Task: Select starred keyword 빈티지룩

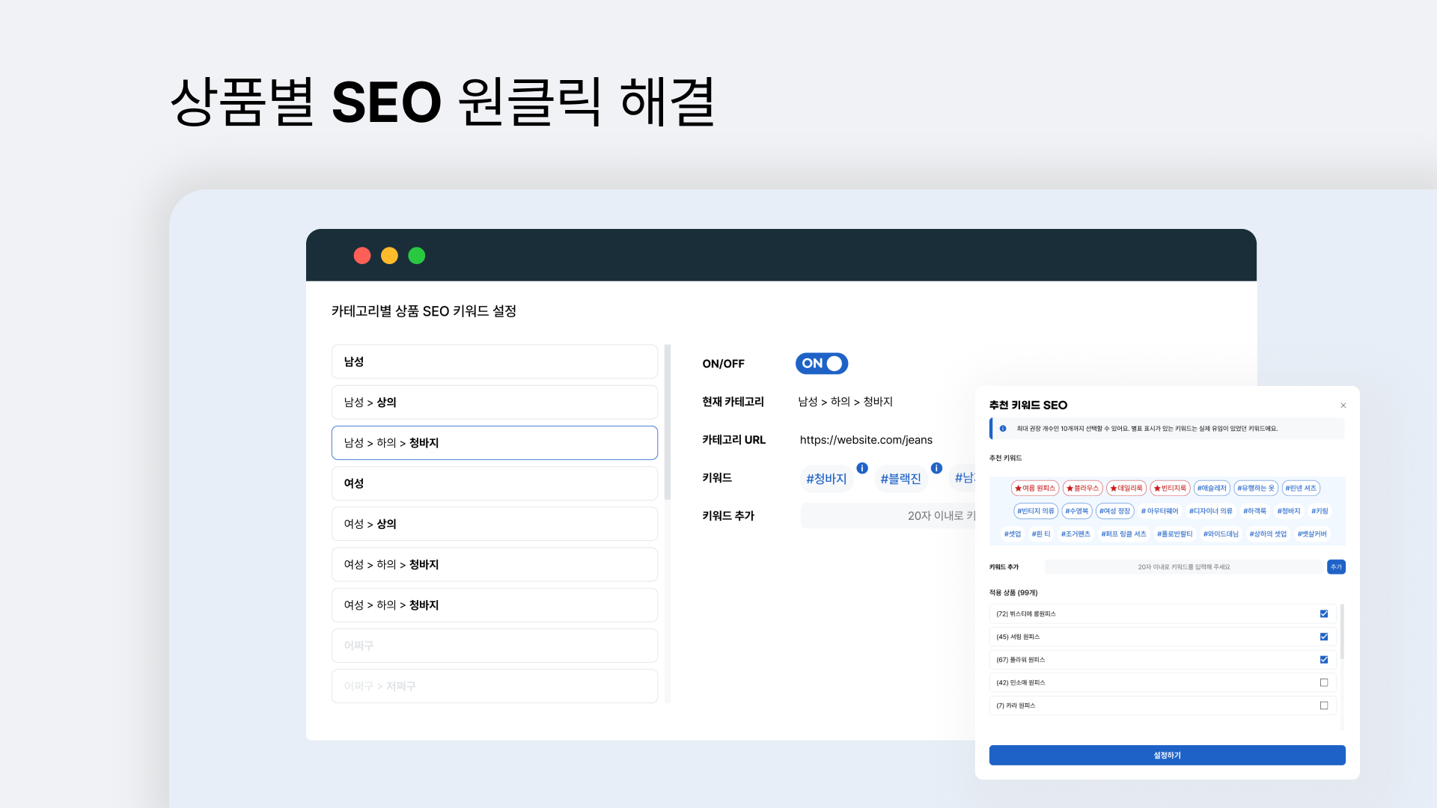Action: pos(1170,489)
